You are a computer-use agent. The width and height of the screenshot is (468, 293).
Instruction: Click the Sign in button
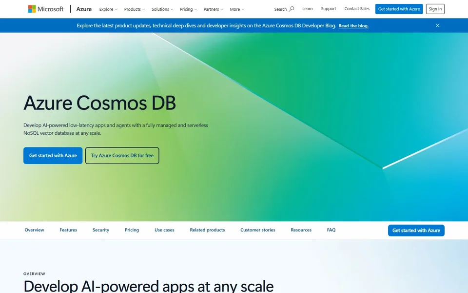[435, 9]
